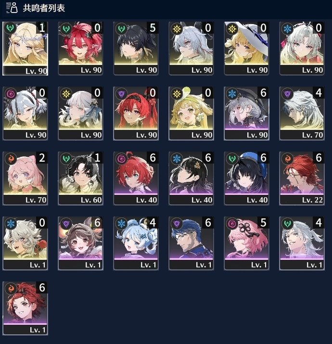332x344 pixels.
Task: Choose the black-haired Lv. 60 character
Action: pos(80,178)
